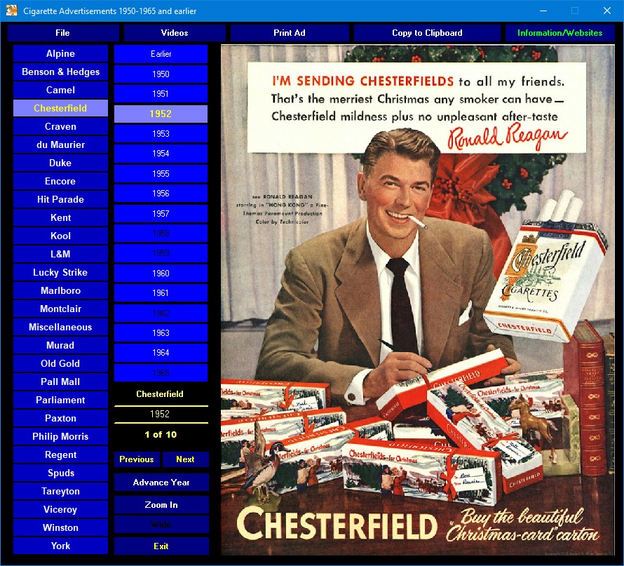Select the Kent brand
Viewport: 624px width, 566px height.
pyautogui.click(x=60, y=217)
